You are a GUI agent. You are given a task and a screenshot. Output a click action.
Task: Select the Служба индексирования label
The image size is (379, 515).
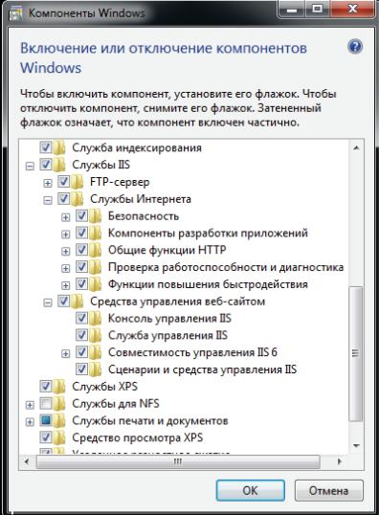137,147
